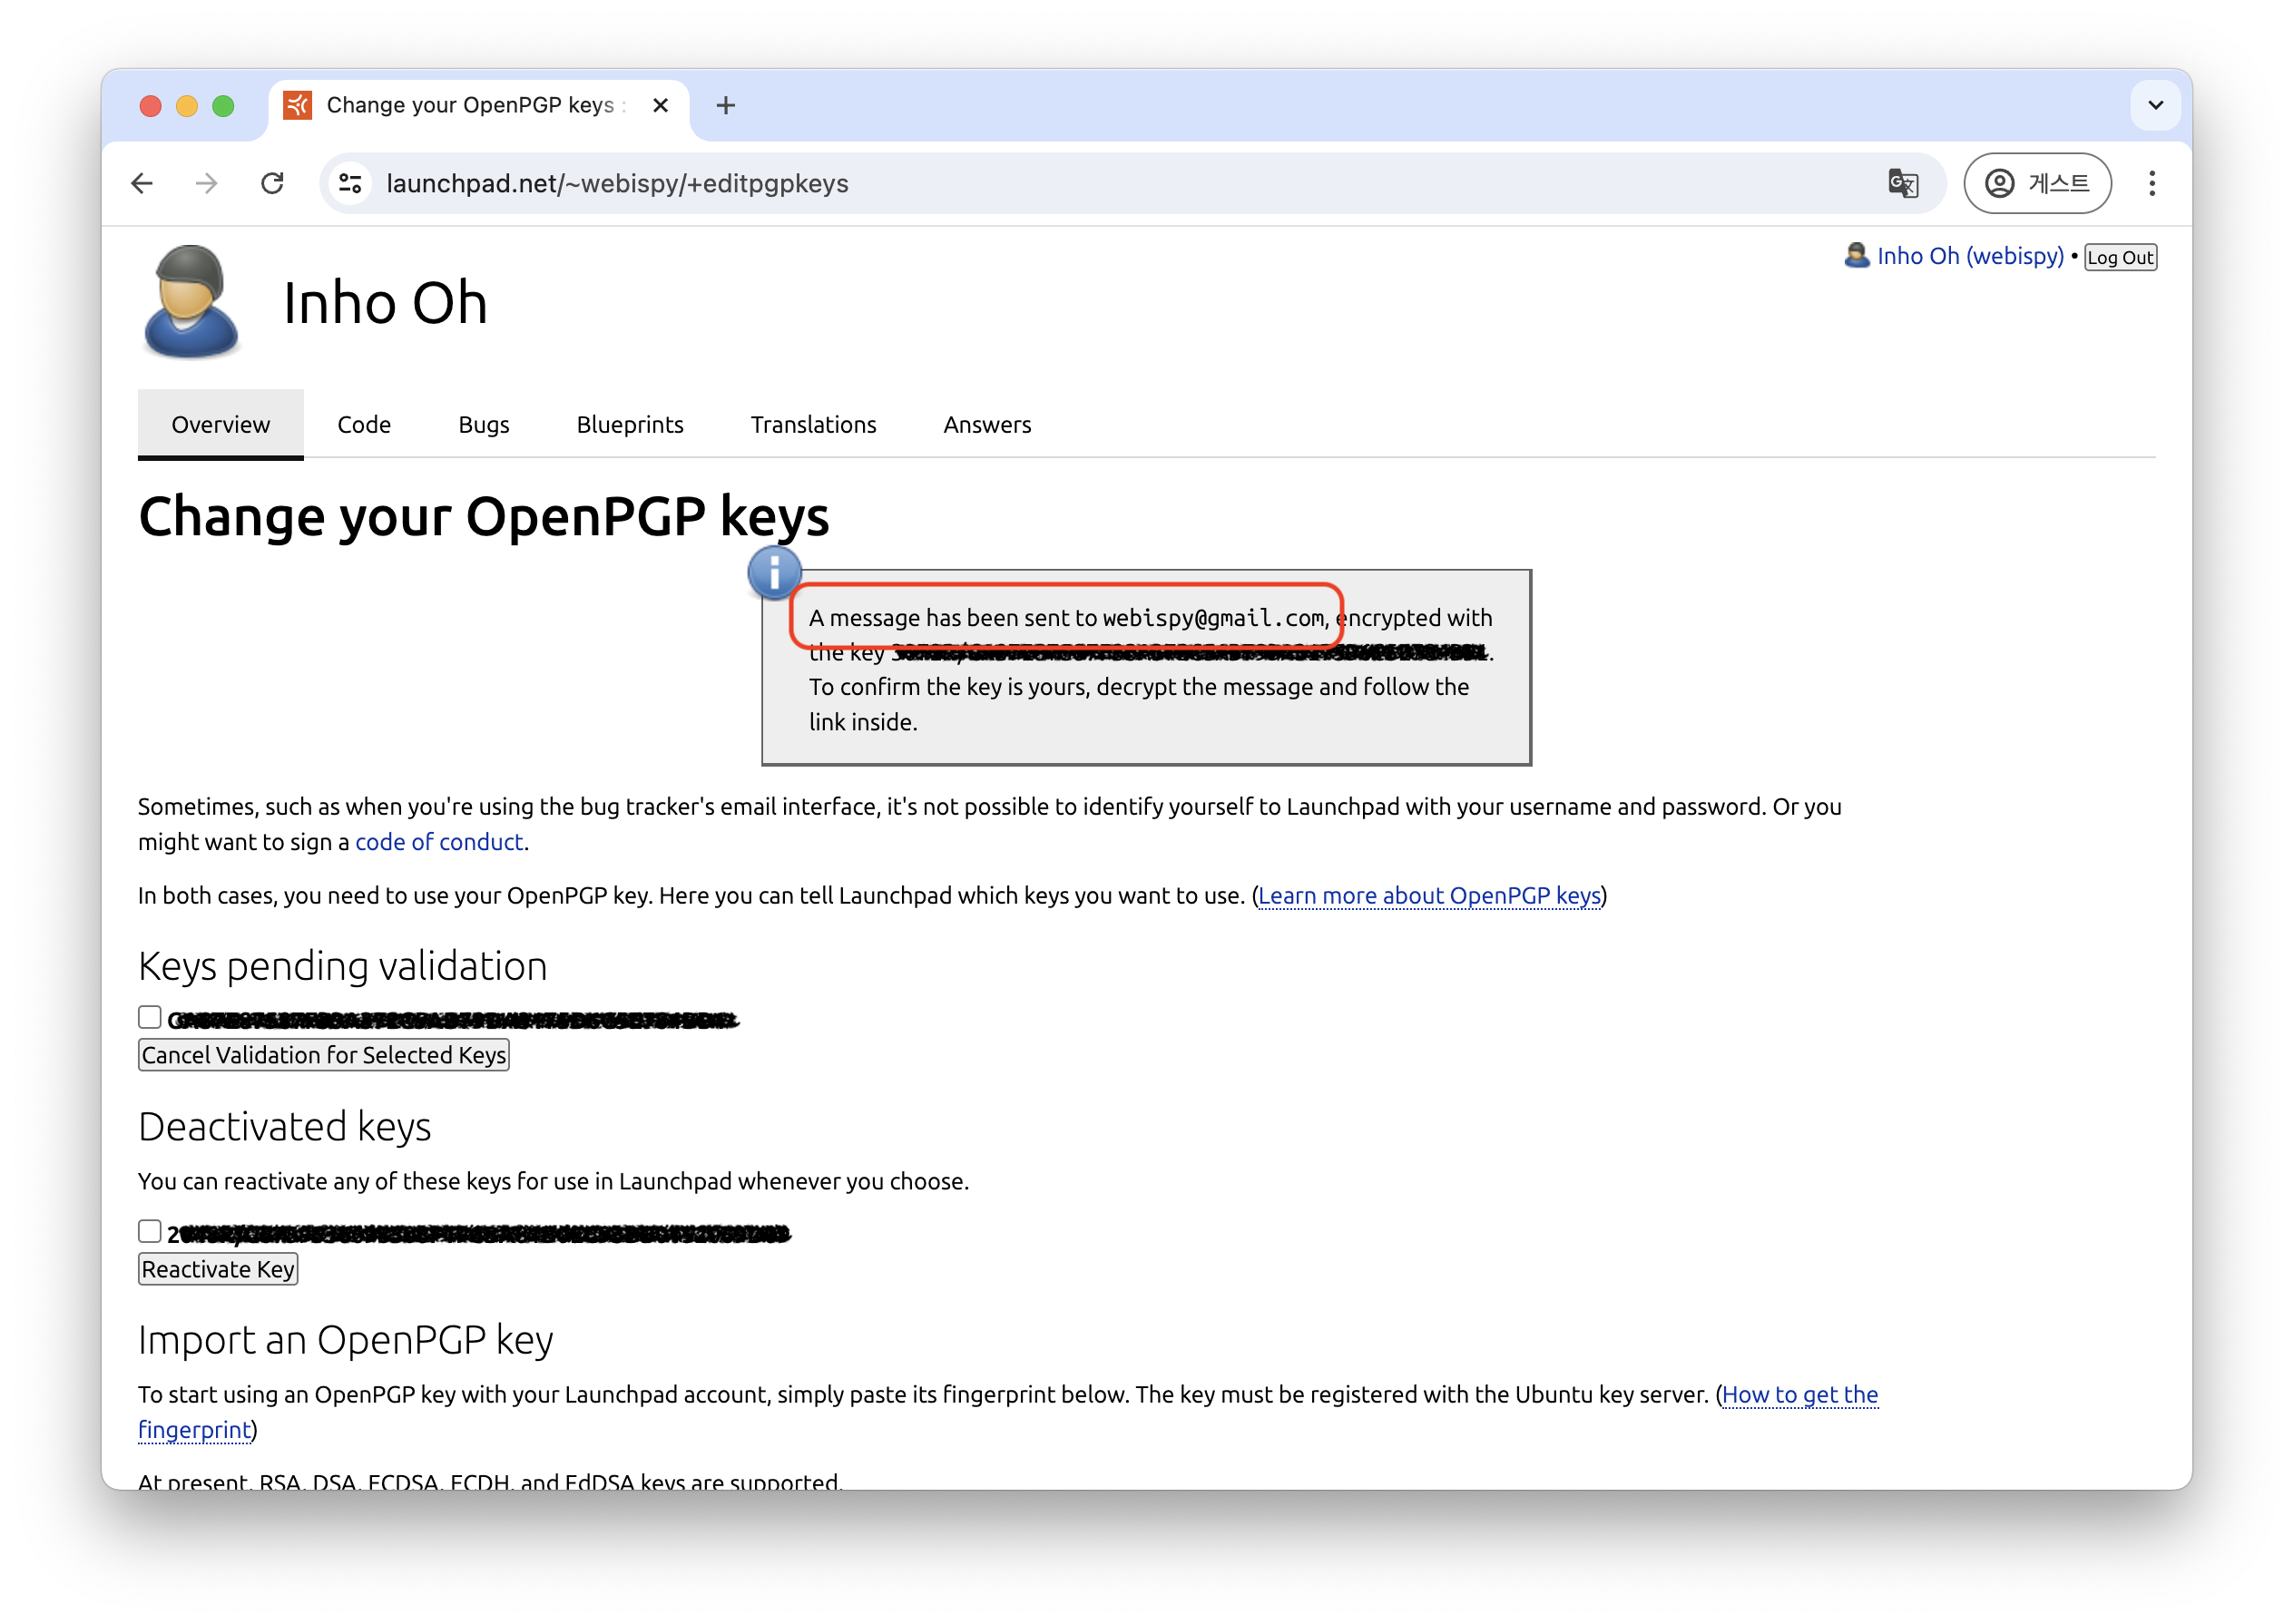
Task: Open site information icon in address bar
Action: click(350, 183)
